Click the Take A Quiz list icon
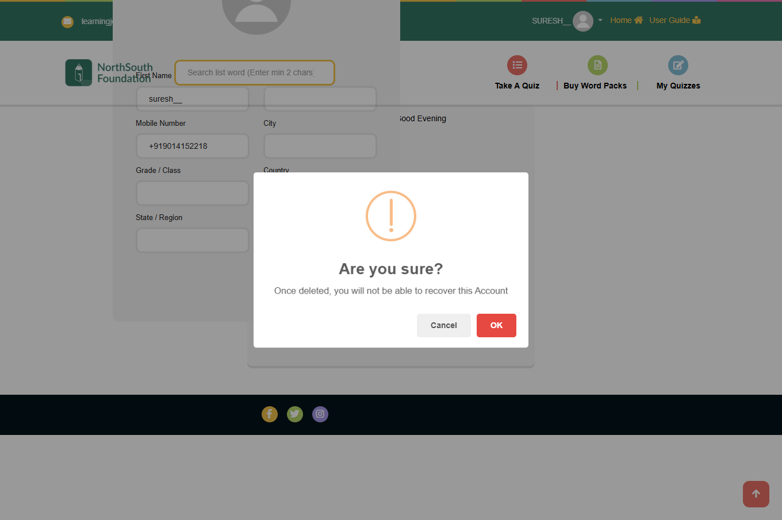Viewport: 782px width, 520px height. click(x=517, y=66)
